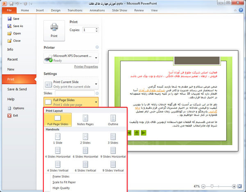Viewport: 246px width, 192px height.
Task: Select Save & Send in backstage menu
Action: pyautogui.click(x=17, y=89)
